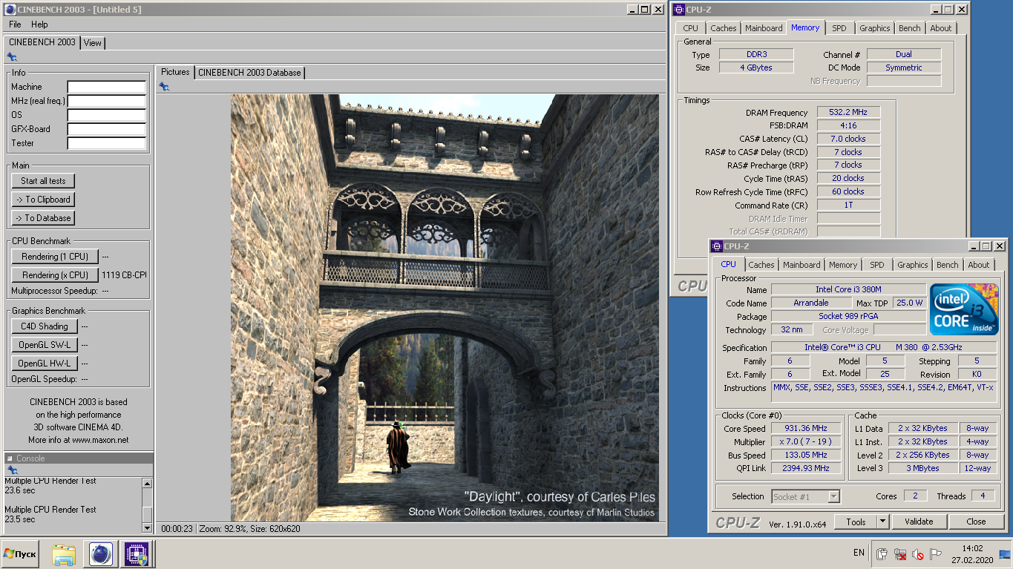
Task: Click the DRAM Frequency 532.2 MHz value
Action: [x=848, y=112]
